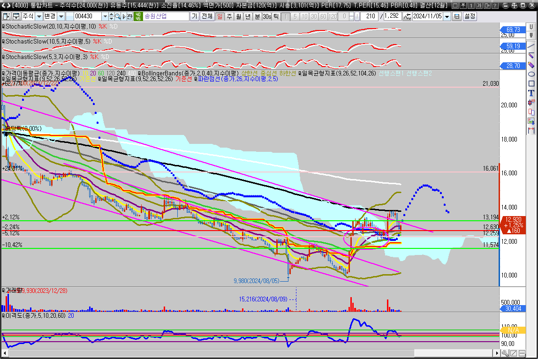Viewport: 538px width, 359px height.
Task: Click the U button on right toolbar
Action: pyautogui.click(x=531, y=27)
